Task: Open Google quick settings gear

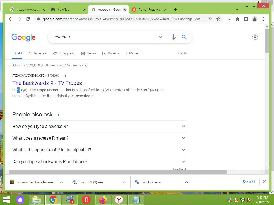Action: point(255,37)
